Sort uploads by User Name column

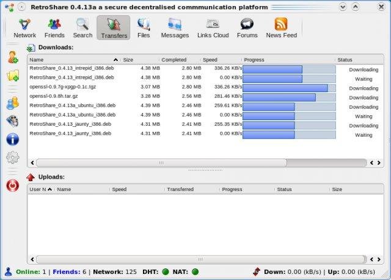(41, 189)
